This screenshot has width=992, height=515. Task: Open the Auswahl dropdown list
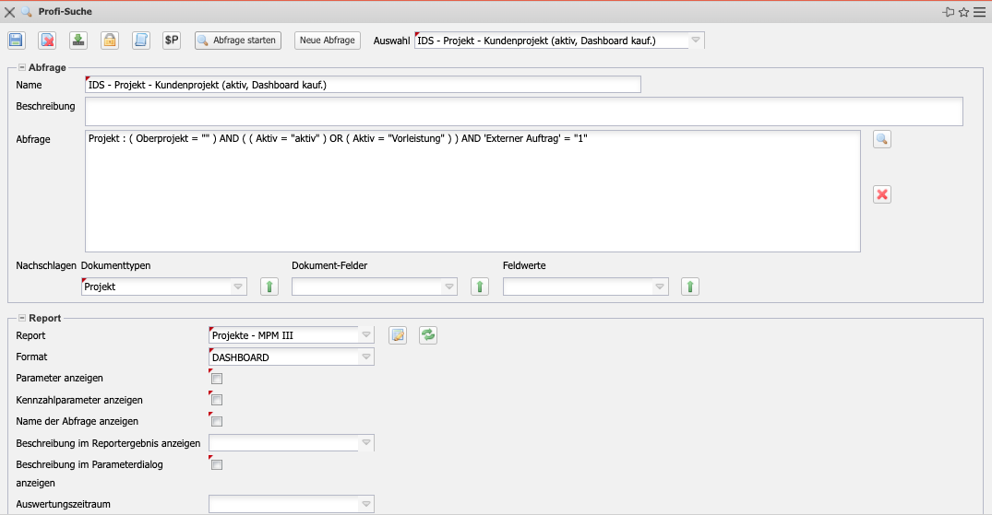696,41
